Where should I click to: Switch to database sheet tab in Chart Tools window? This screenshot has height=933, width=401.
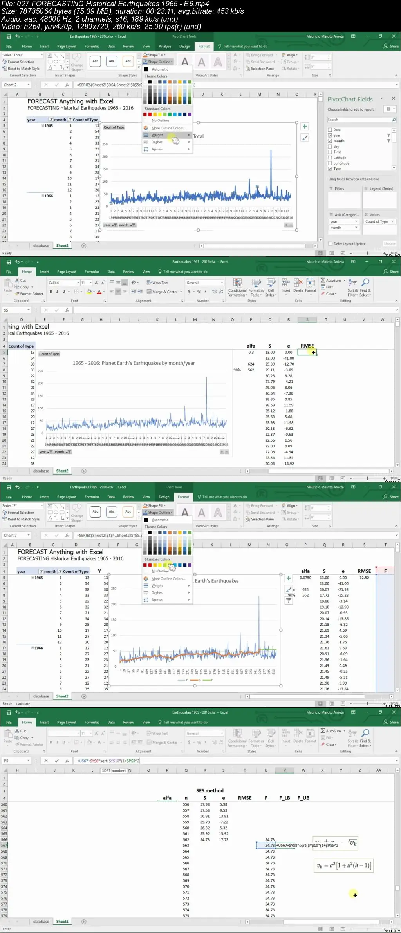pyautogui.click(x=41, y=696)
